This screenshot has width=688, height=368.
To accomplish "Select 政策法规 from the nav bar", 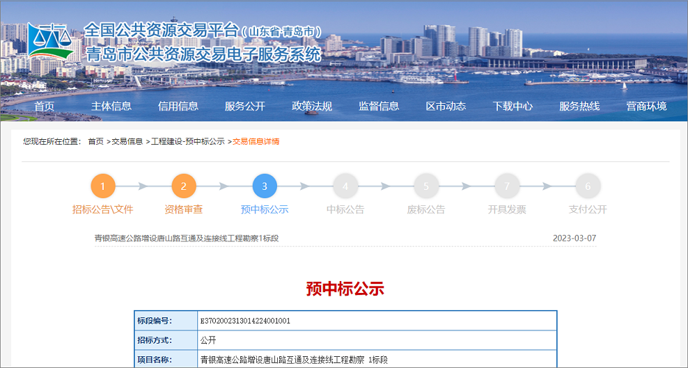I will pyautogui.click(x=312, y=106).
